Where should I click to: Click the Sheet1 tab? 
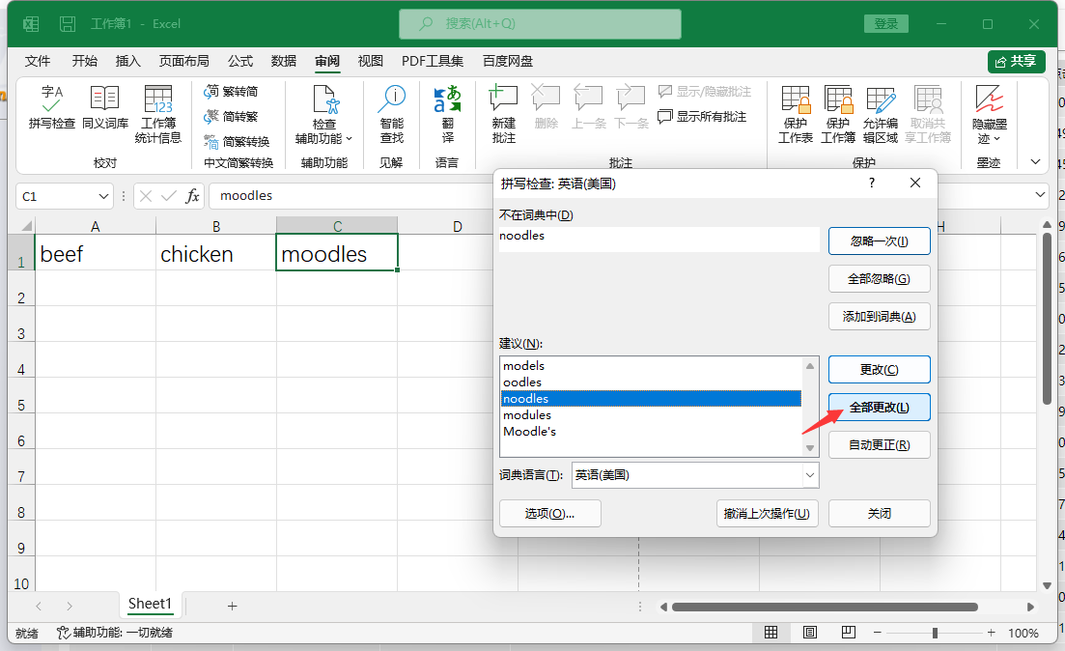tap(150, 604)
